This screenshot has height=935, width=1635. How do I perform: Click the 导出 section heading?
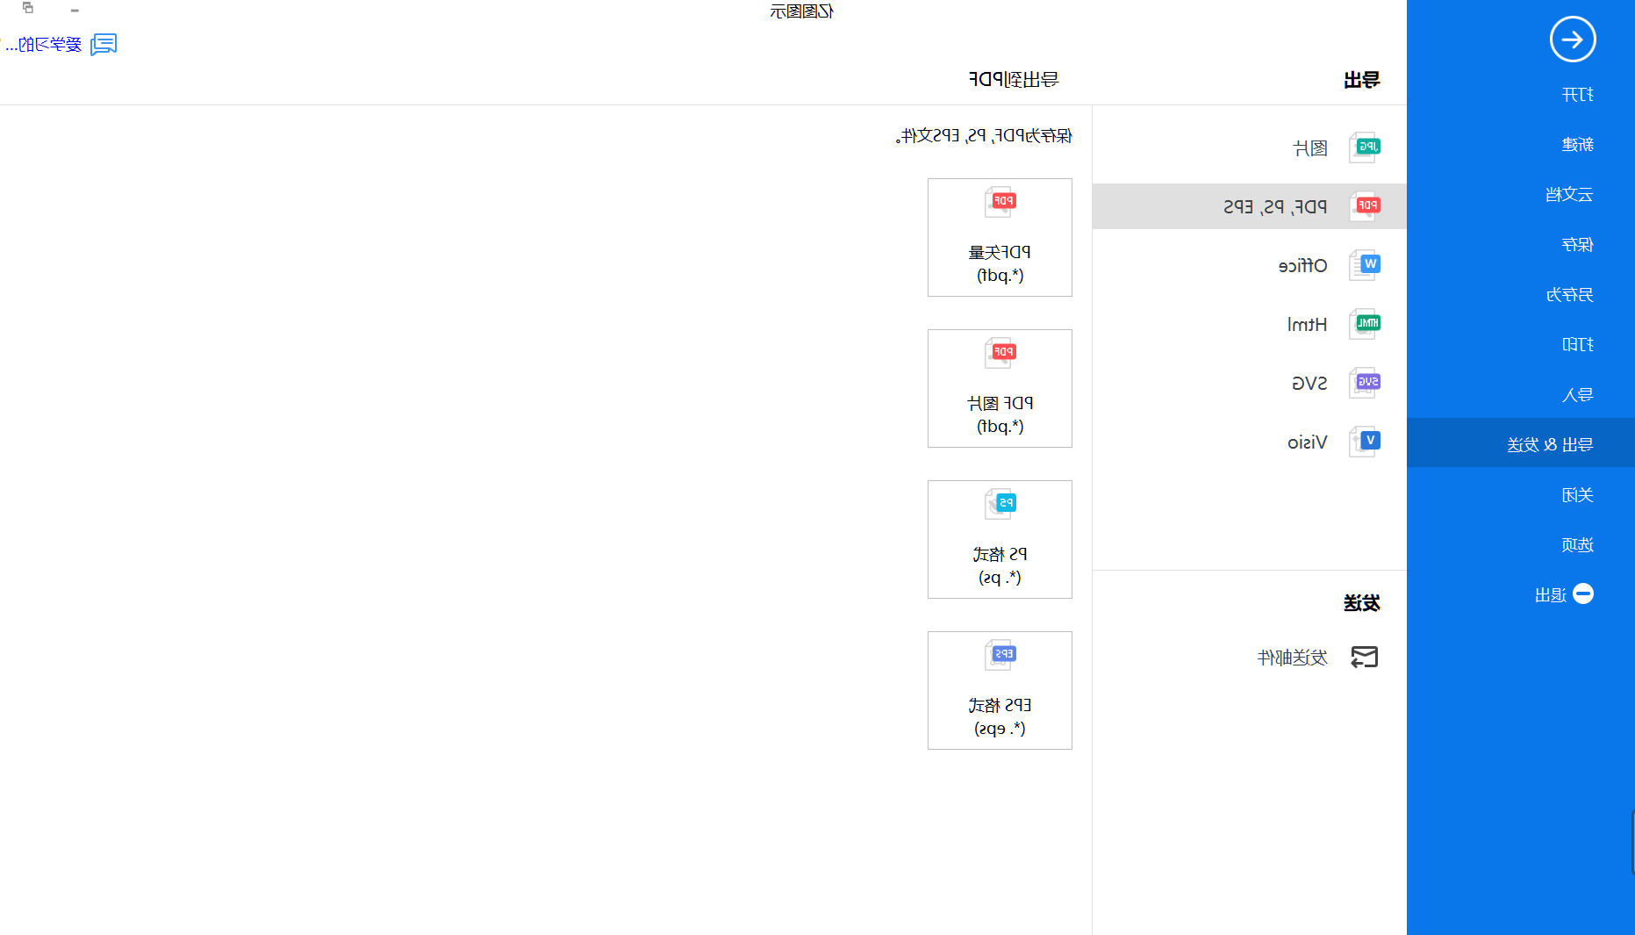tap(1362, 80)
